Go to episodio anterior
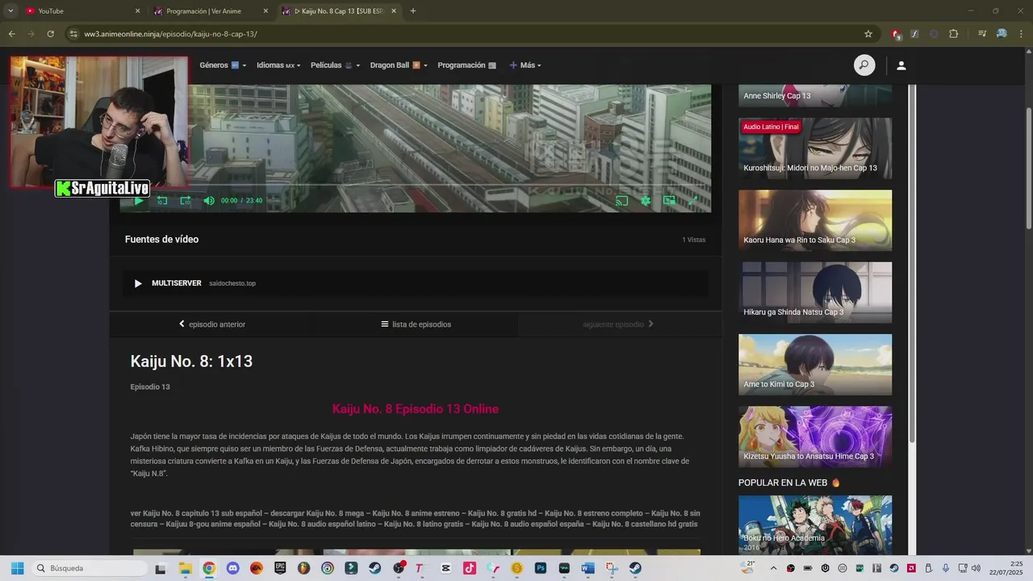 212,324
